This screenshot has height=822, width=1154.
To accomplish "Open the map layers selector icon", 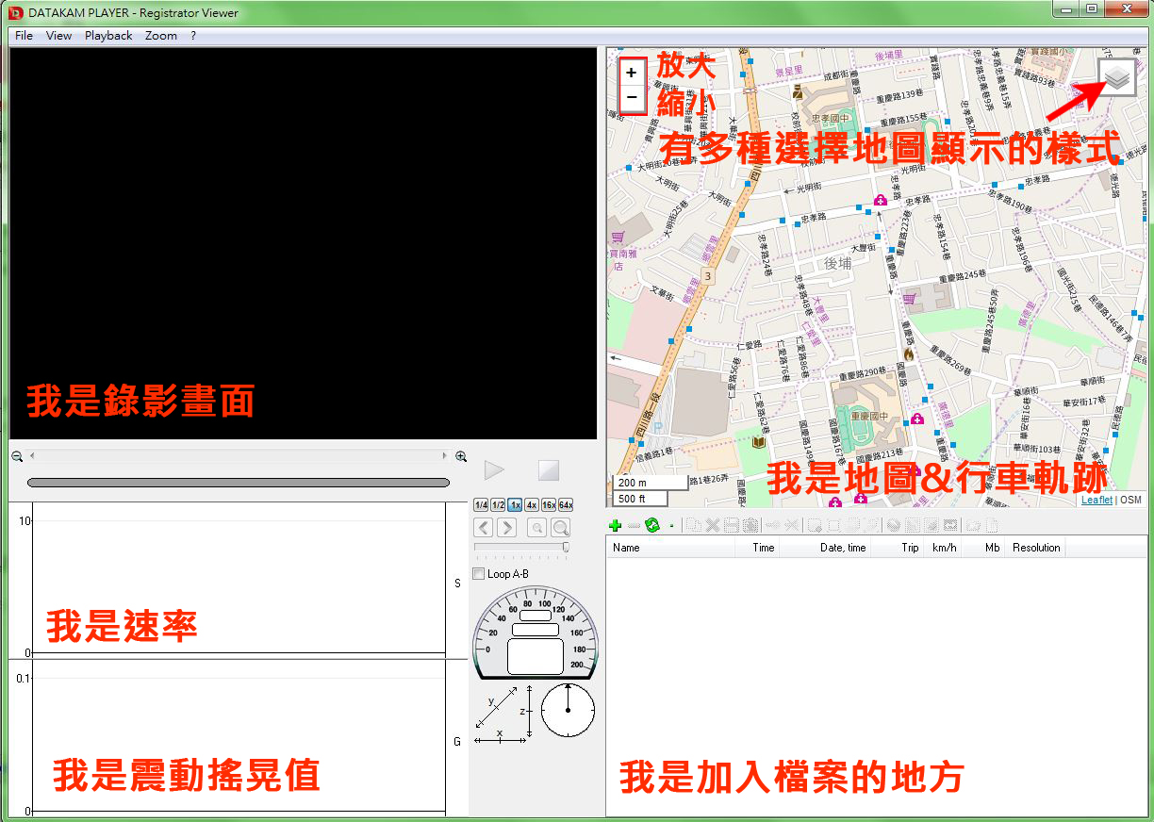I will pos(1117,77).
